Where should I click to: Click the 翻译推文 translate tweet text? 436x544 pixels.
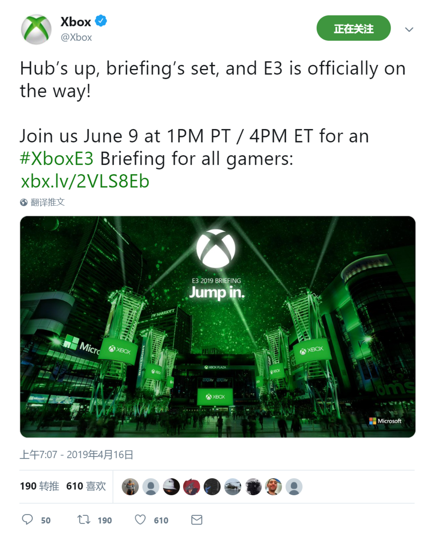point(48,202)
